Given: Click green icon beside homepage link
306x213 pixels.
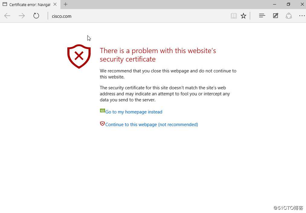Looking at the screenshot, I should click(102, 111).
